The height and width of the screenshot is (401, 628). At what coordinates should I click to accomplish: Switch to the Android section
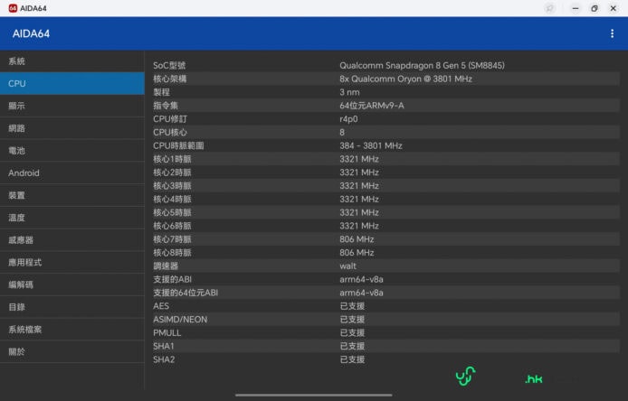point(72,173)
